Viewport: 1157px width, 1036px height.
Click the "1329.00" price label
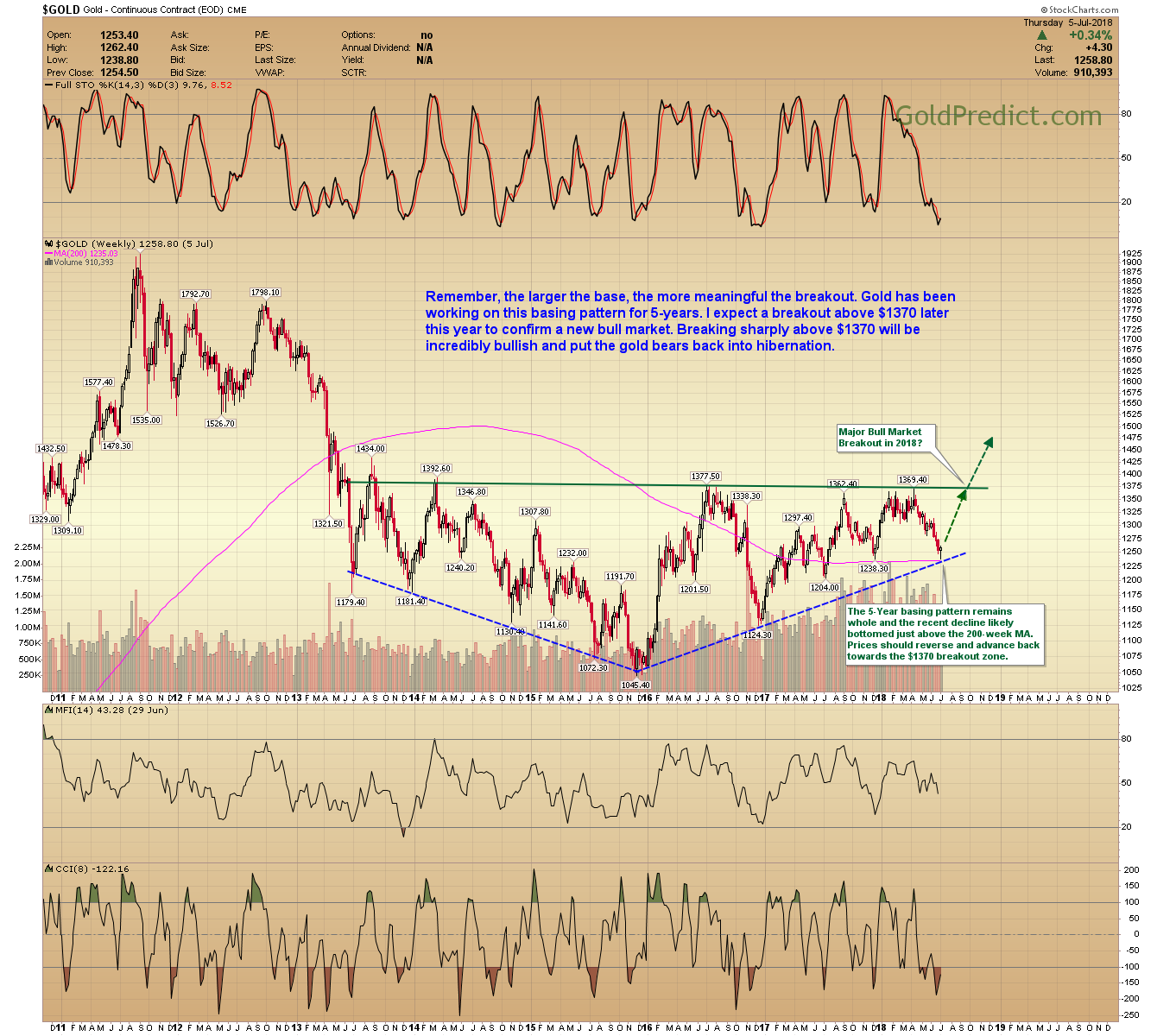pyautogui.click(x=45, y=520)
